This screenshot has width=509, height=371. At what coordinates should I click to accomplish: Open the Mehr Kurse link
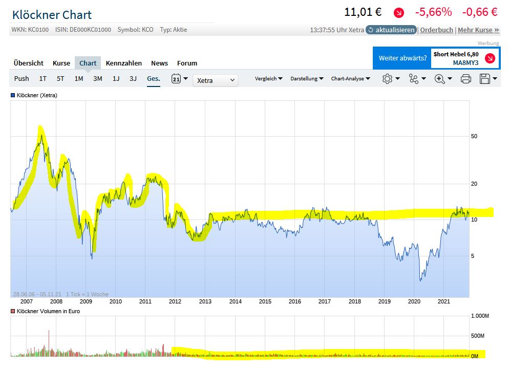pyautogui.click(x=478, y=30)
